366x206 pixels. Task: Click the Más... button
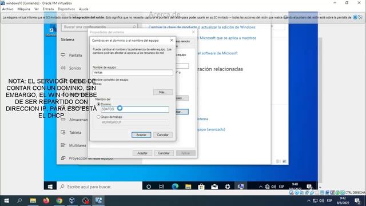[x=163, y=92]
